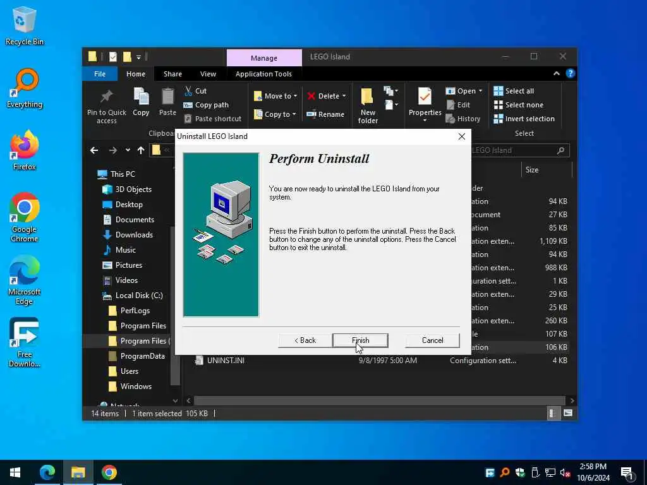Close the Uninstall LEGO Island dialog
This screenshot has height=485, width=647.
coord(462,136)
